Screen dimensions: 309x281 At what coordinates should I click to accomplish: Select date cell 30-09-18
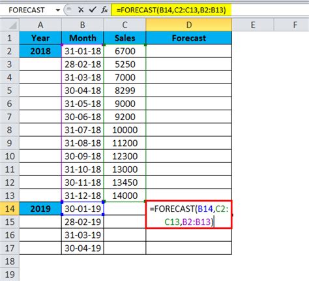click(x=83, y=156)
